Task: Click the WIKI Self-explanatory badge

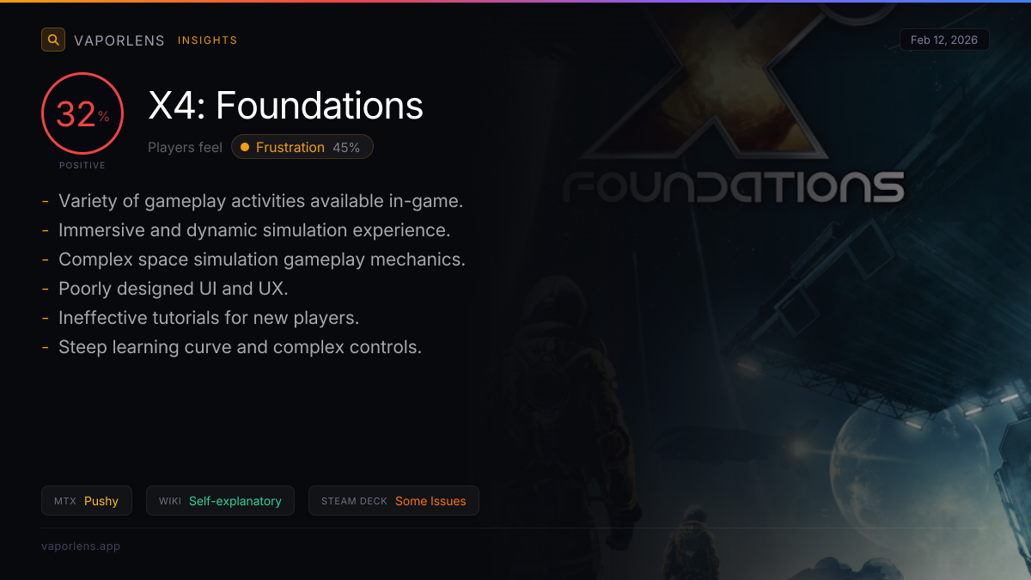Action: tap(220, 501)
